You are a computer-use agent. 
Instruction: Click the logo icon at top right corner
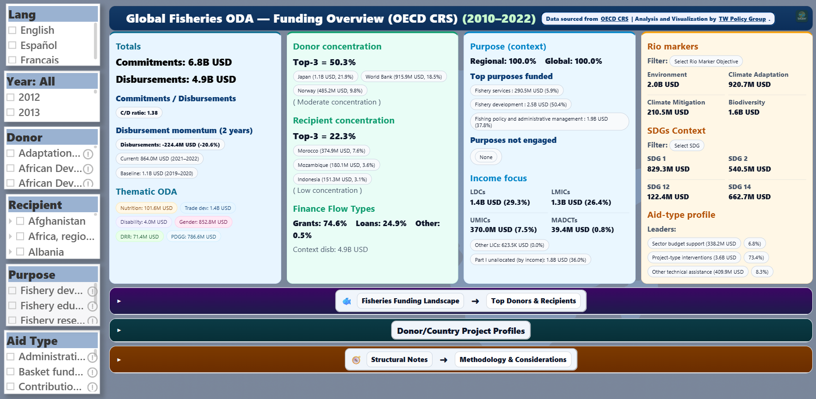pos(802,18)
